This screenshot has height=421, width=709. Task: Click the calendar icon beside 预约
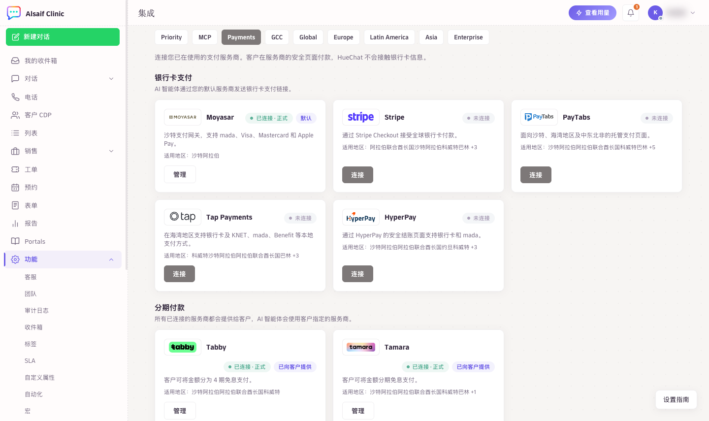[x=15, y=187]
